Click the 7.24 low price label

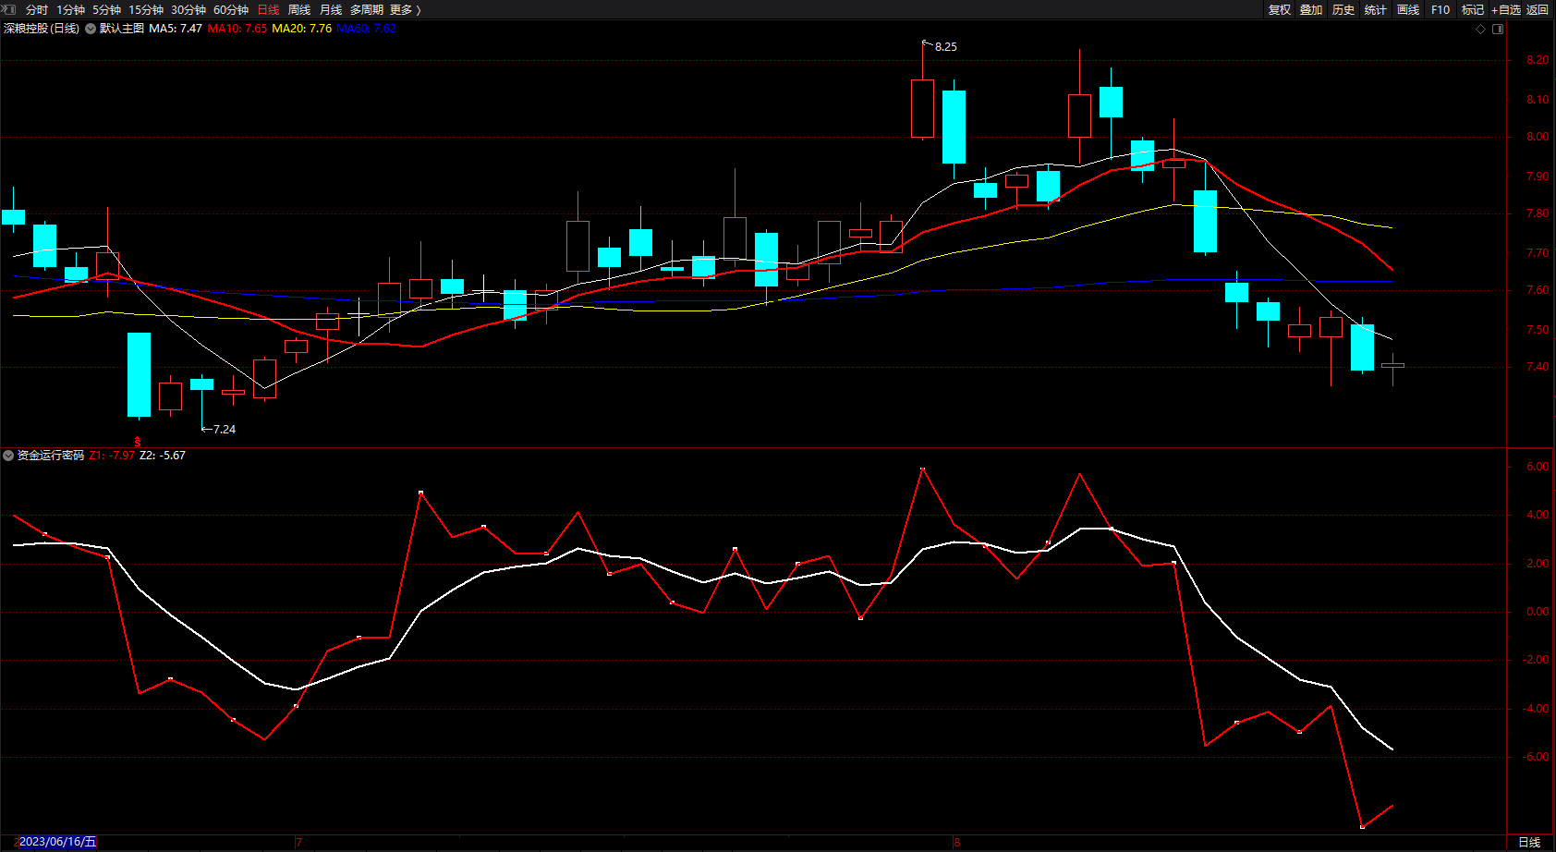(x=225, y=430)
